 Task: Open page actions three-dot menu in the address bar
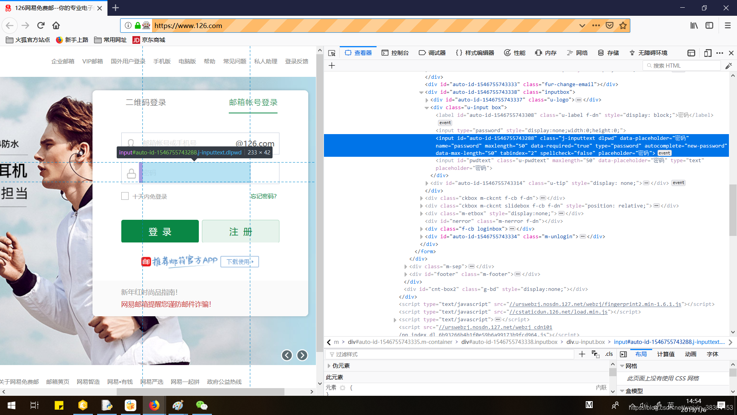[x=596, y=25]
